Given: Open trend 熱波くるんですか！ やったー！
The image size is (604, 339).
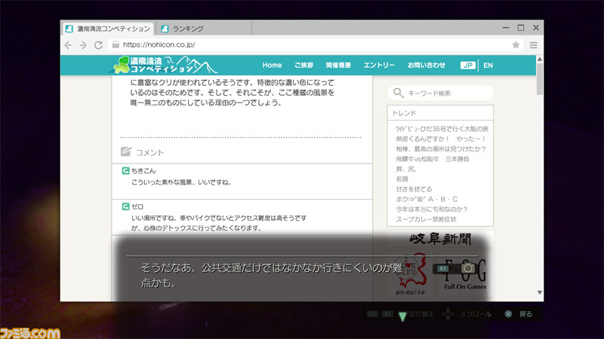Looking at the screenshot, I should (x=441, y=139).
